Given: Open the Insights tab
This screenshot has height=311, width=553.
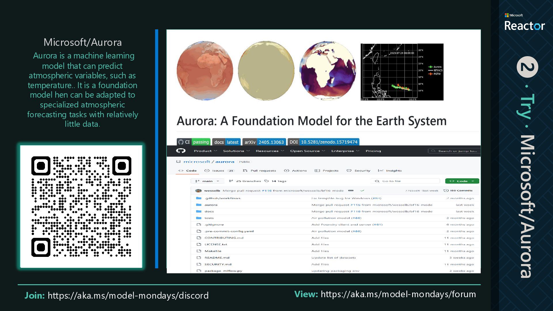Looking at the screenshot, I should (x=390, y=171).
